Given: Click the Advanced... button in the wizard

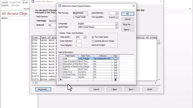Looking at the screenshot, I should (x=43, y=89).
